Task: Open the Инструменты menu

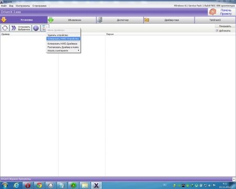Action: pos(23,6)
